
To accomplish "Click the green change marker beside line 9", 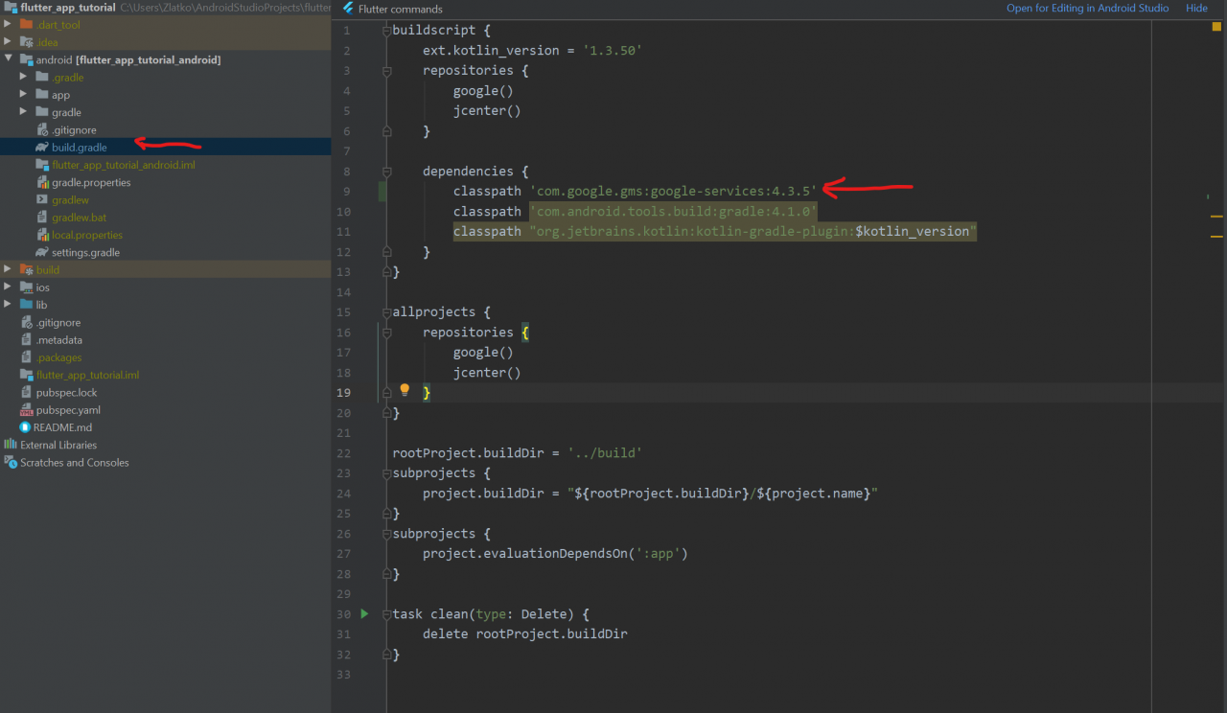I will pos(382,191).
